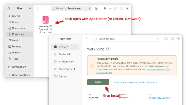
Task: Click the Install button for warzone2100
Action: pos(98,82)
